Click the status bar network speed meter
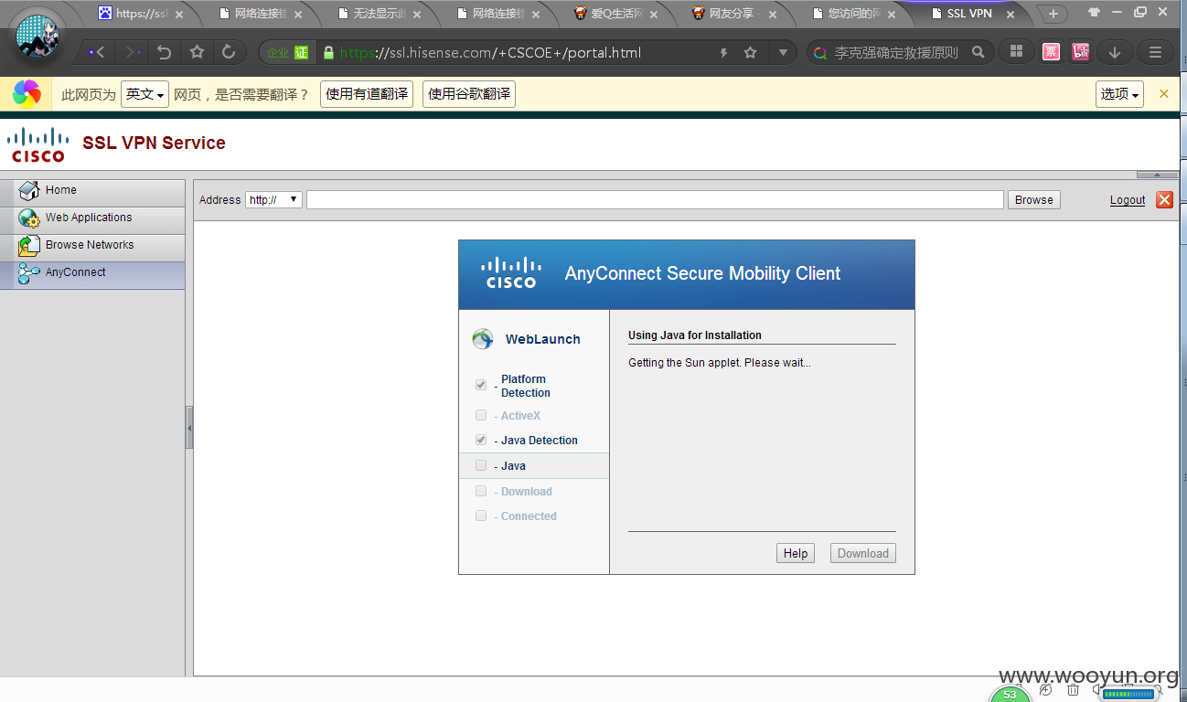 pyautogui.click(x=1128, y=694)
